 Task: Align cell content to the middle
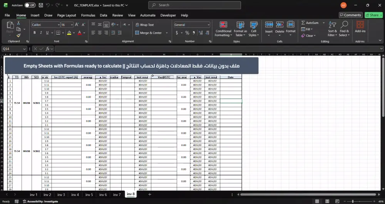tap(100, 25)
